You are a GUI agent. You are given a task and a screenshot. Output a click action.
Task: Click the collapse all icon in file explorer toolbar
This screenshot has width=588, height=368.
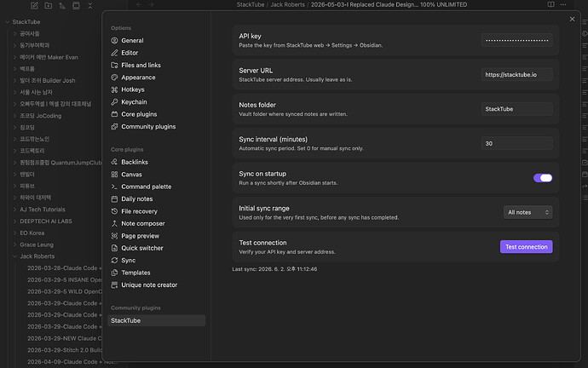[90, 6]
